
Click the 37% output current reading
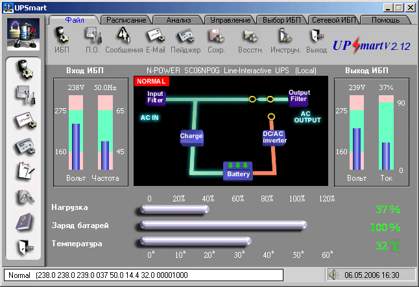point(386,87)
